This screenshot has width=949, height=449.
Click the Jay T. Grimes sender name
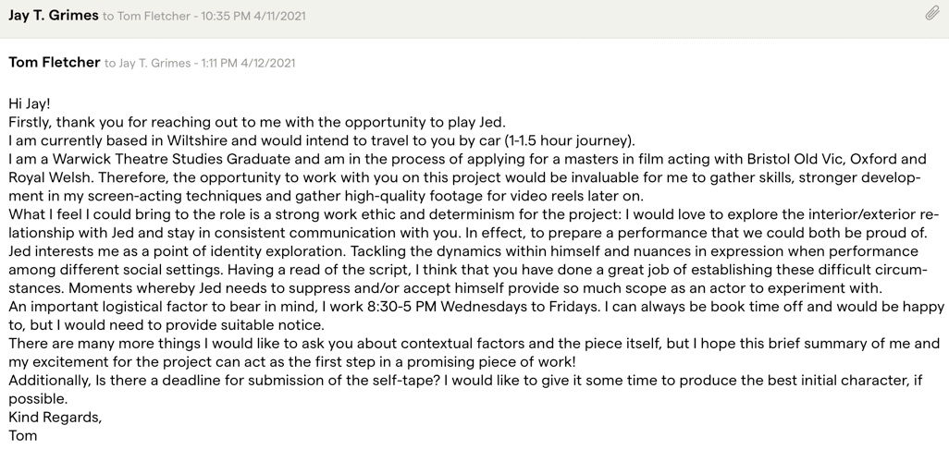(x=54, y=16)
